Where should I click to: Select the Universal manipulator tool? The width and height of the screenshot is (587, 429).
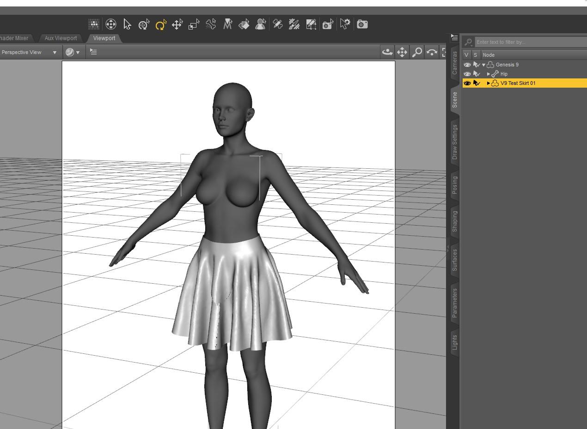[x=144, y=24]
